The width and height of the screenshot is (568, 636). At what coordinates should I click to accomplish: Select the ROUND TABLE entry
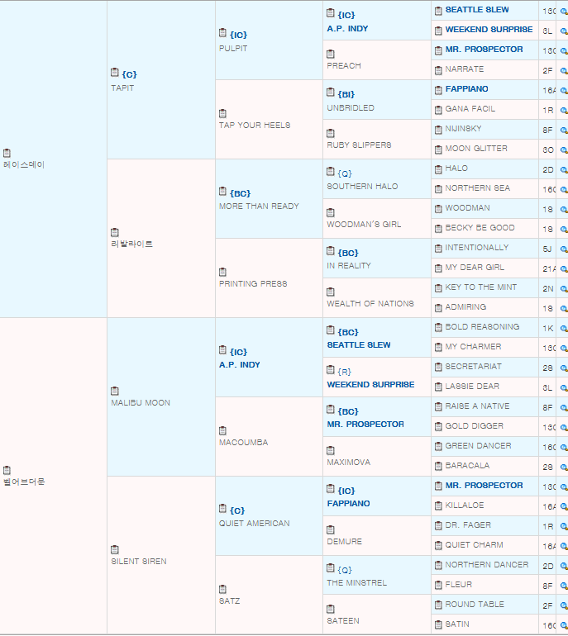tap(475, 605)
